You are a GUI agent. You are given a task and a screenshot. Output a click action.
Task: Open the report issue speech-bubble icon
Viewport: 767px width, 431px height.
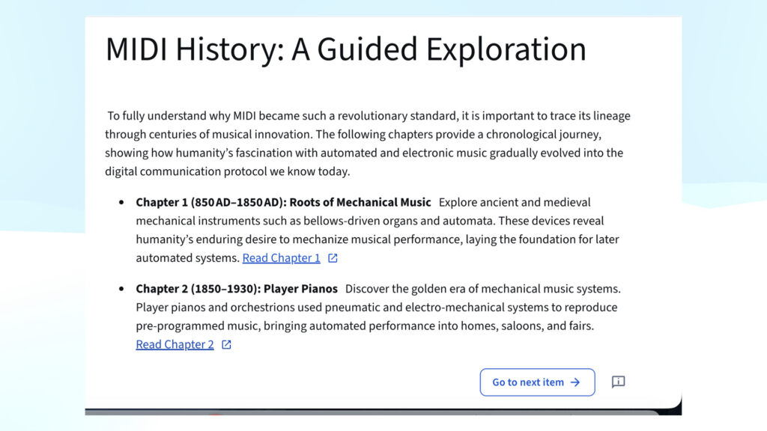(x=618, y=382)
